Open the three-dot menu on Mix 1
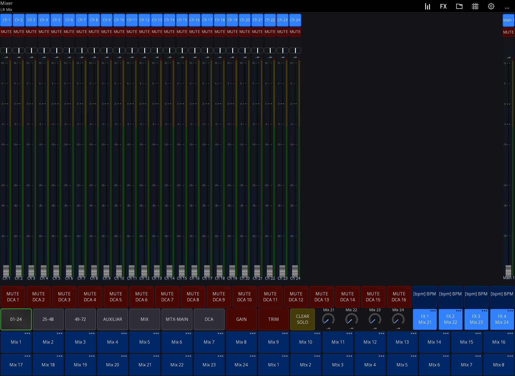Screen dimensions: 515x376 pyautogui.click(x=27, y=334)
